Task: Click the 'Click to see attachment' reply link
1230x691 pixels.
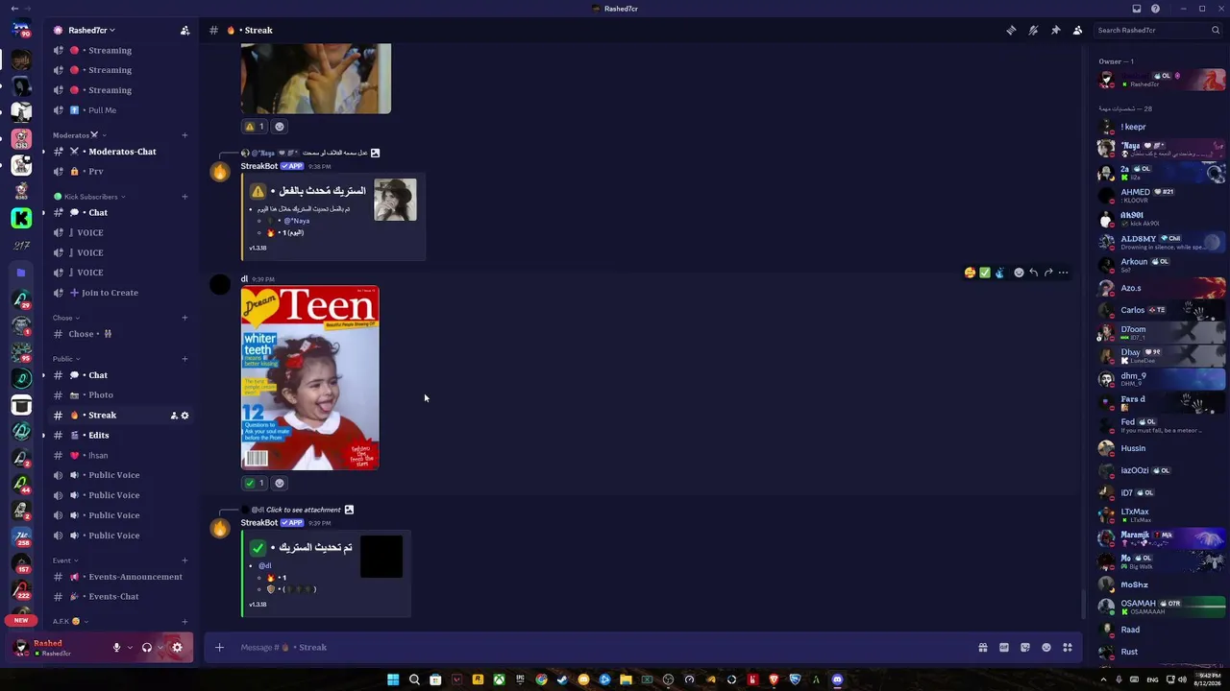Action: click(304, 510)
